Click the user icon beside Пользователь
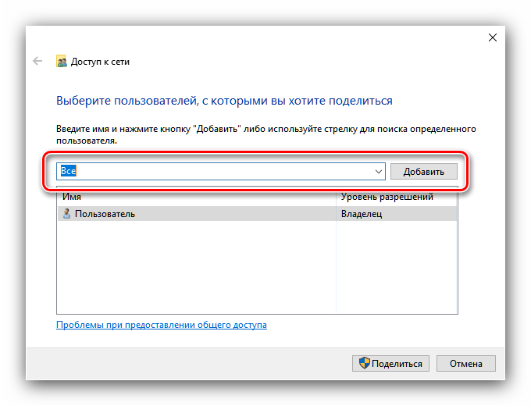This screenshot has width=531, height=406. 66,214
